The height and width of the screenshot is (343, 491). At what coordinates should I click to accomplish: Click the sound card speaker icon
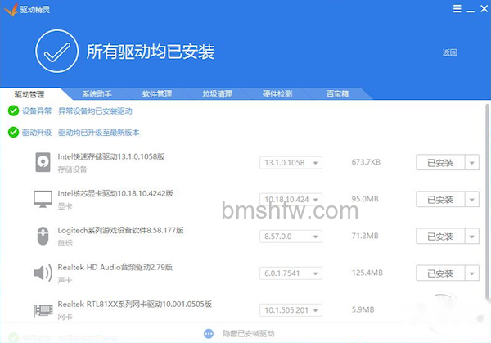pyautogui.click(x=43, y=273)
